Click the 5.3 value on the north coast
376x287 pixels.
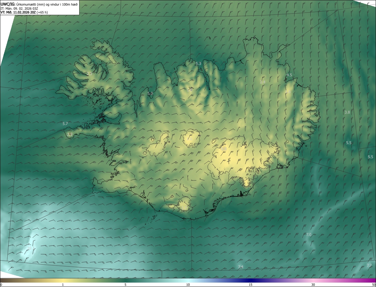[198, 64]
